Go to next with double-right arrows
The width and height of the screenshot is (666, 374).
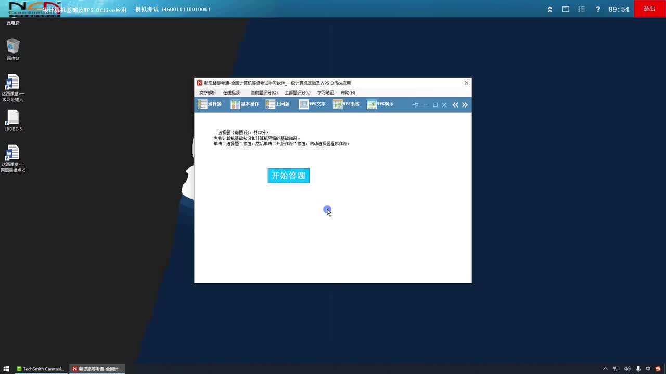tap(465, 105)
